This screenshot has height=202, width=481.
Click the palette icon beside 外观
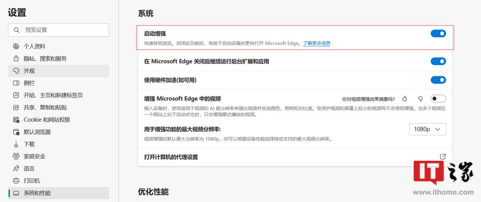pos(16,71)
